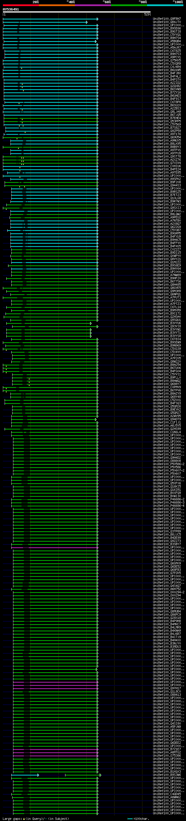
Task: Select the query name AV536491
Action: point(11,10)
